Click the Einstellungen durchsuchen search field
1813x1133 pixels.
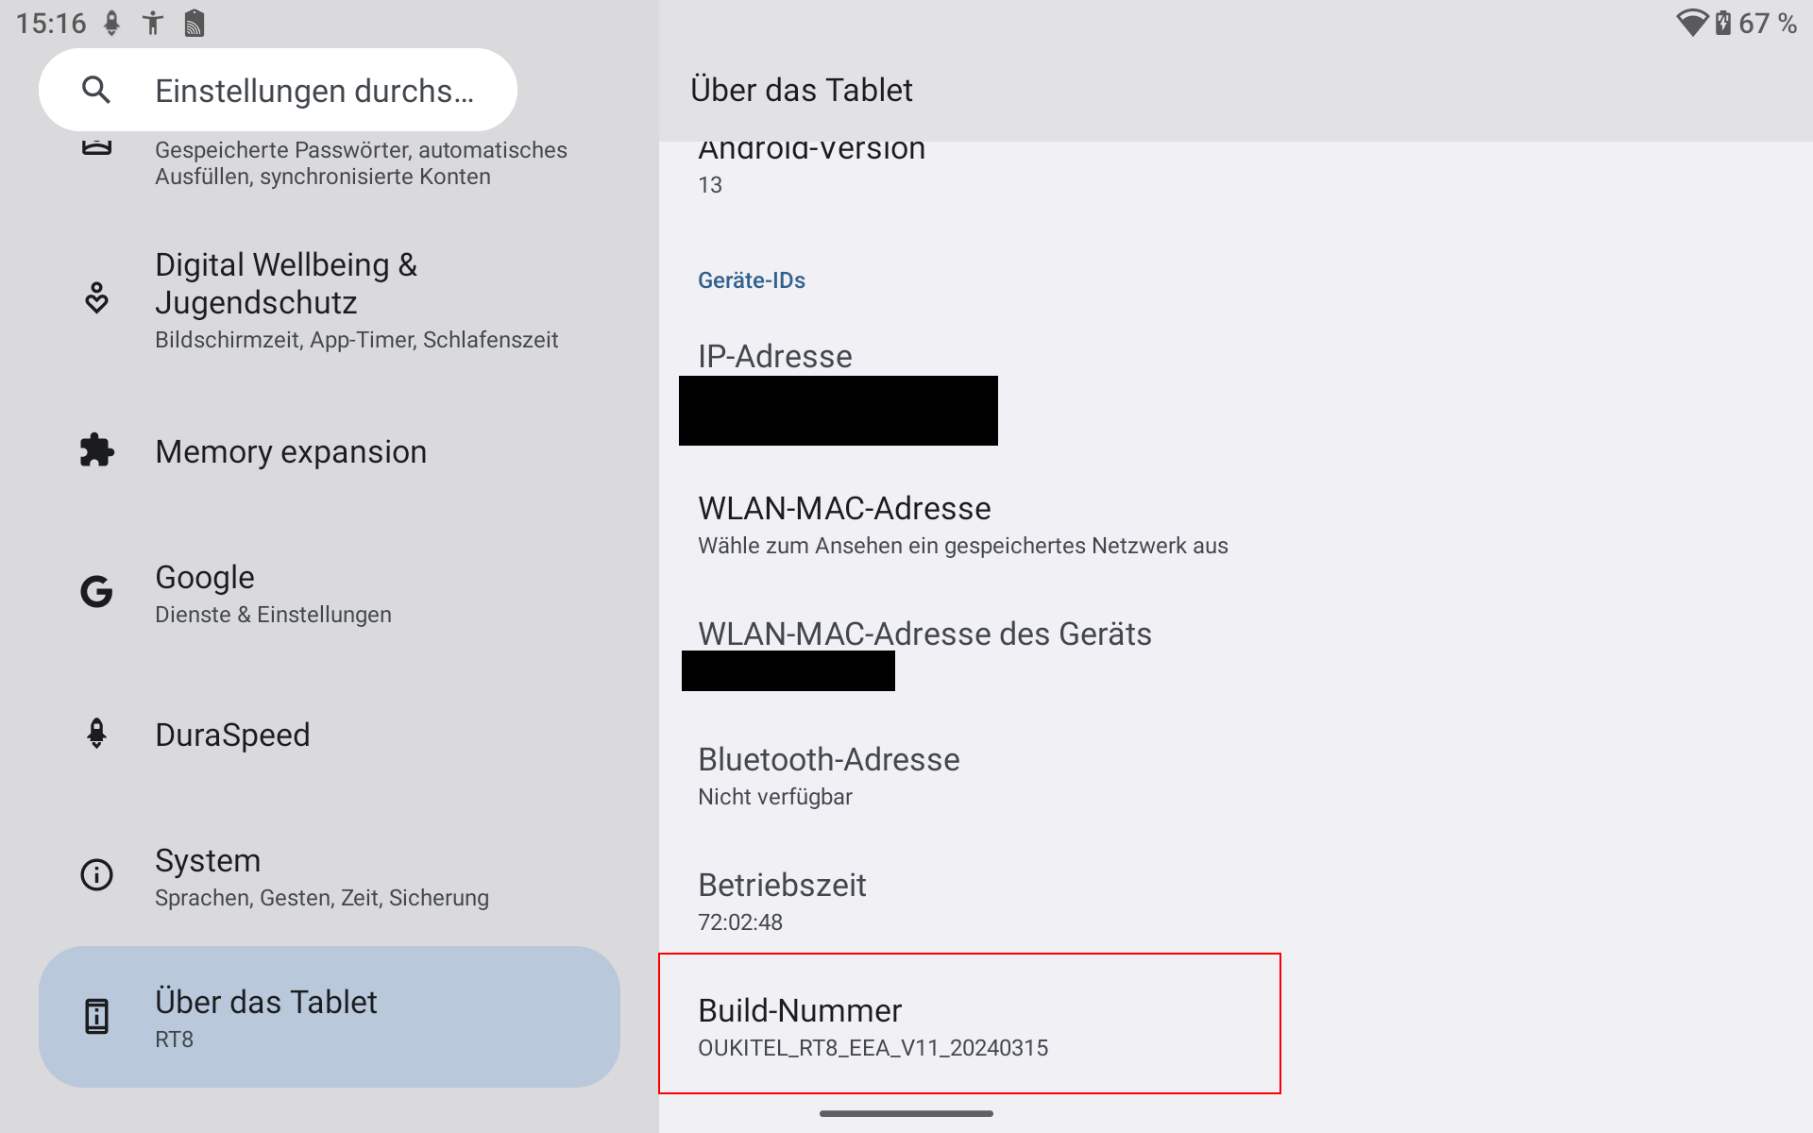pyautogui.click(x=313, y=91)
